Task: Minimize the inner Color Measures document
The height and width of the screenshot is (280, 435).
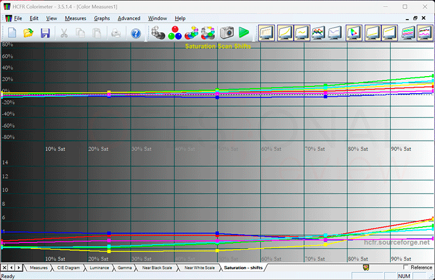Action: click(x=407, y=18)
